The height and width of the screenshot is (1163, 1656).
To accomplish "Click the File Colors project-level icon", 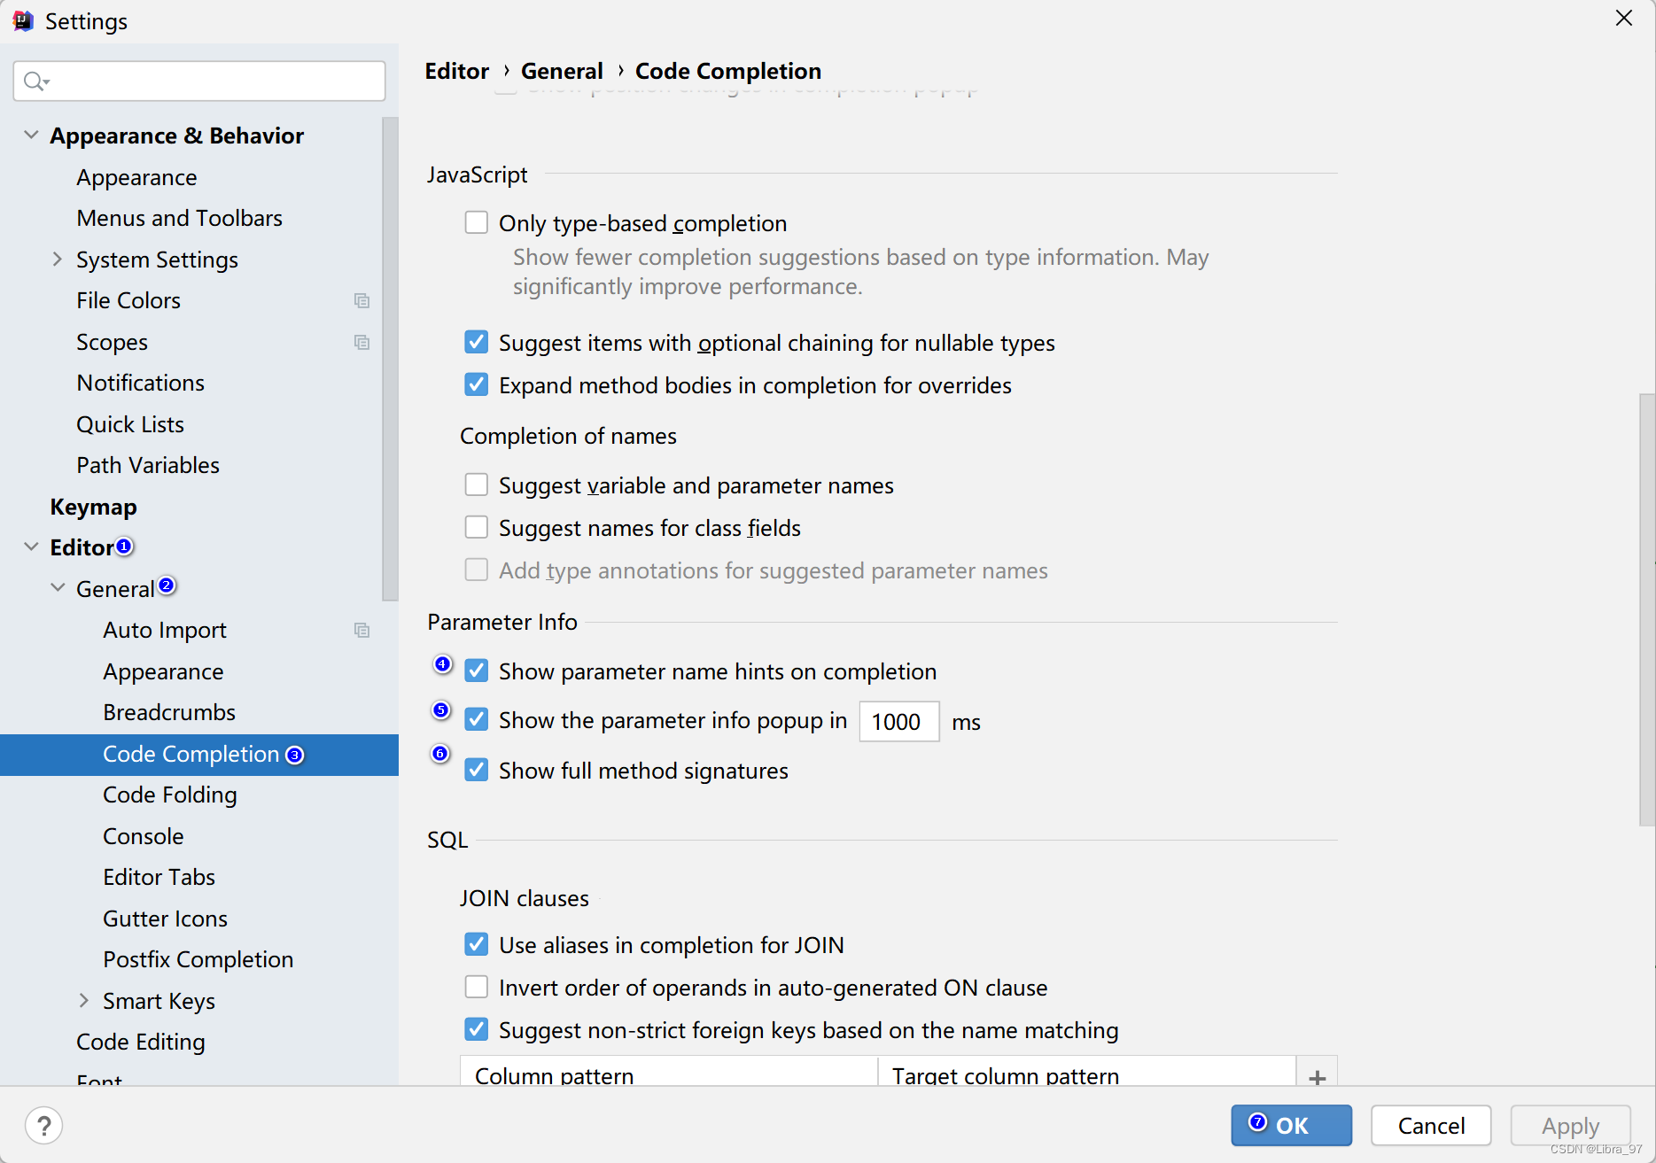I will (362, 301).
